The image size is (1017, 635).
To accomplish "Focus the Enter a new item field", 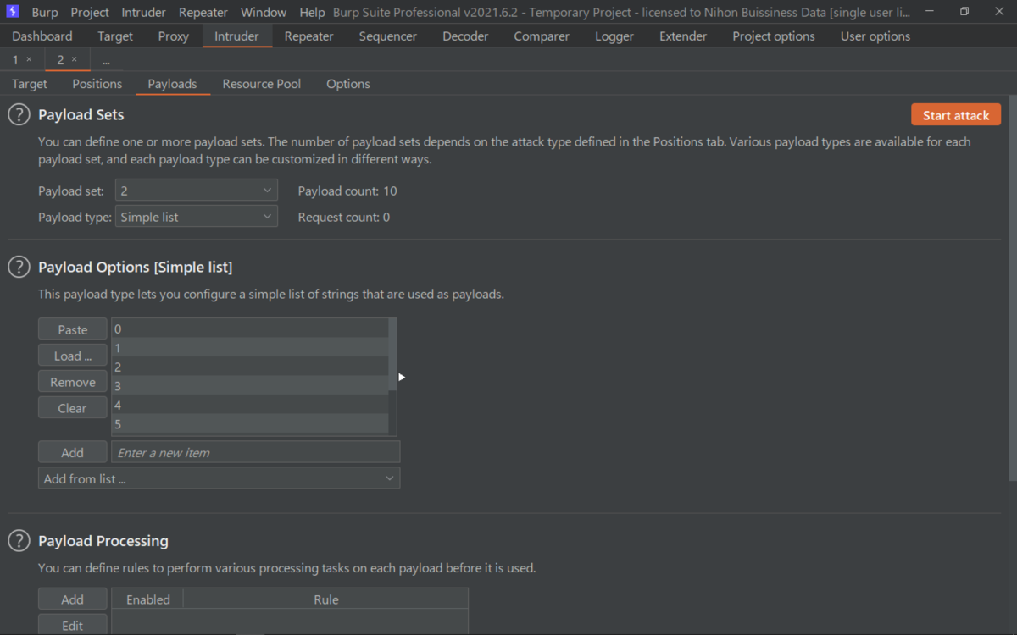I will [x=256, y=452].
